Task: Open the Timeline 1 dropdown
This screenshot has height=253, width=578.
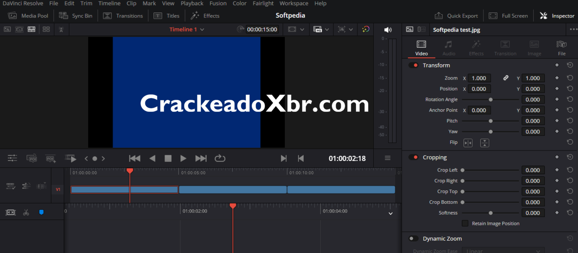Action: [187, 29]
